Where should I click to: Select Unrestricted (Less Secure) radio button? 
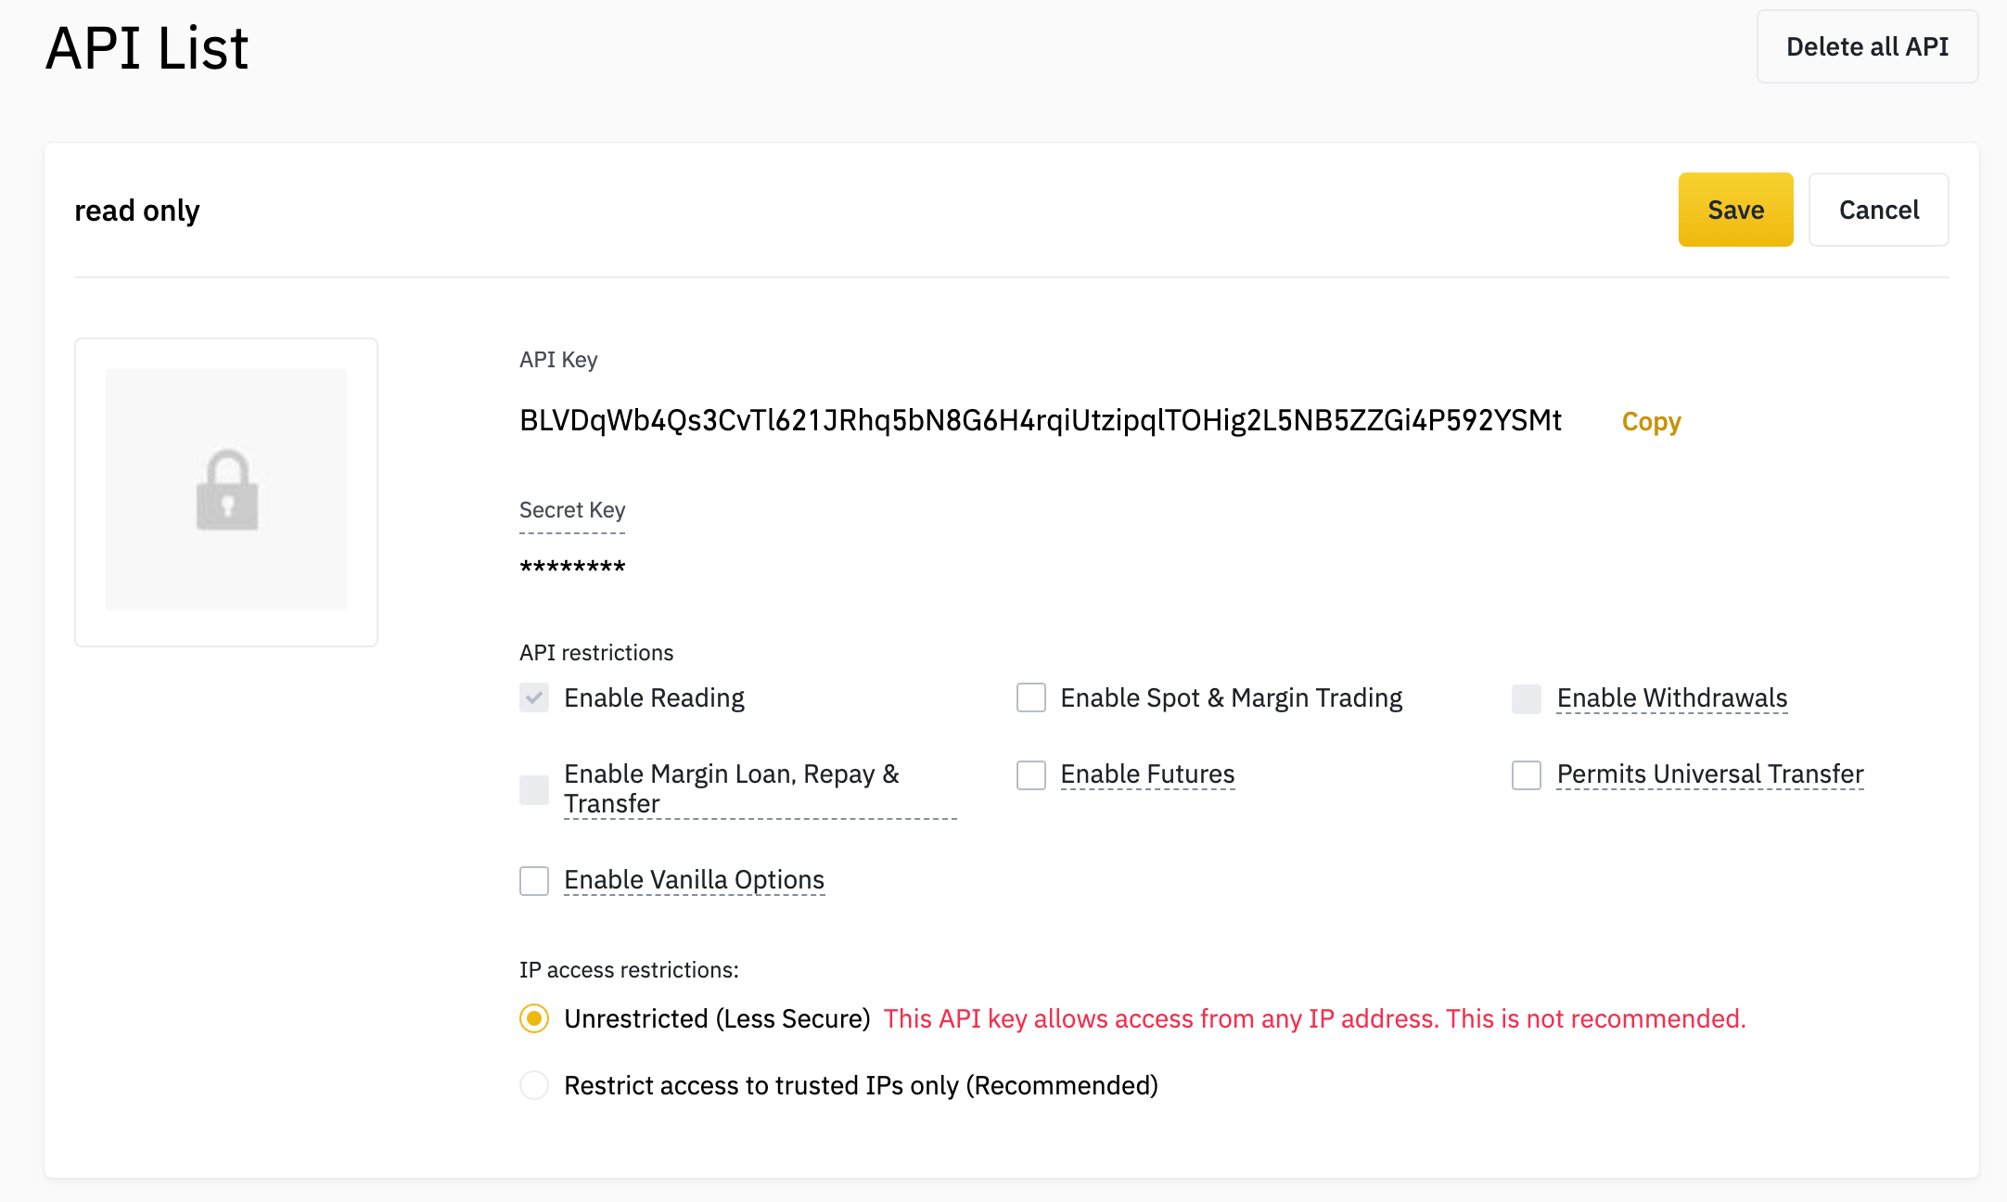click(x=534, y=1018)
